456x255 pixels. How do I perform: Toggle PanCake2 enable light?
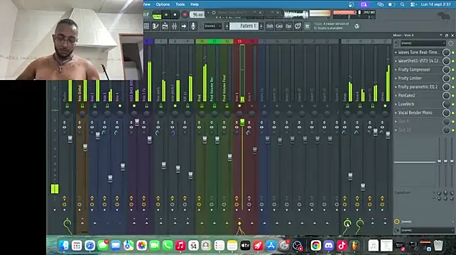pyautogui.click(x=452, y=96)
